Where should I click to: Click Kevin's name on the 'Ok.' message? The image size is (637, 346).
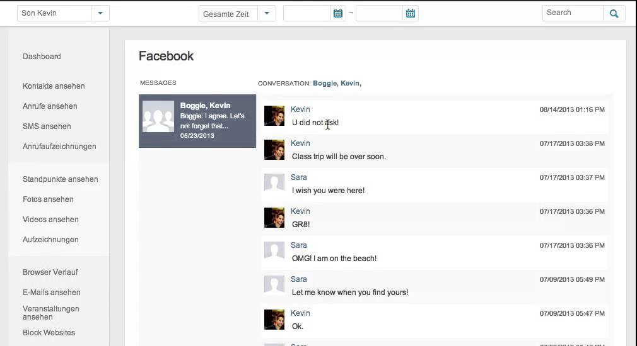(300, 313)
